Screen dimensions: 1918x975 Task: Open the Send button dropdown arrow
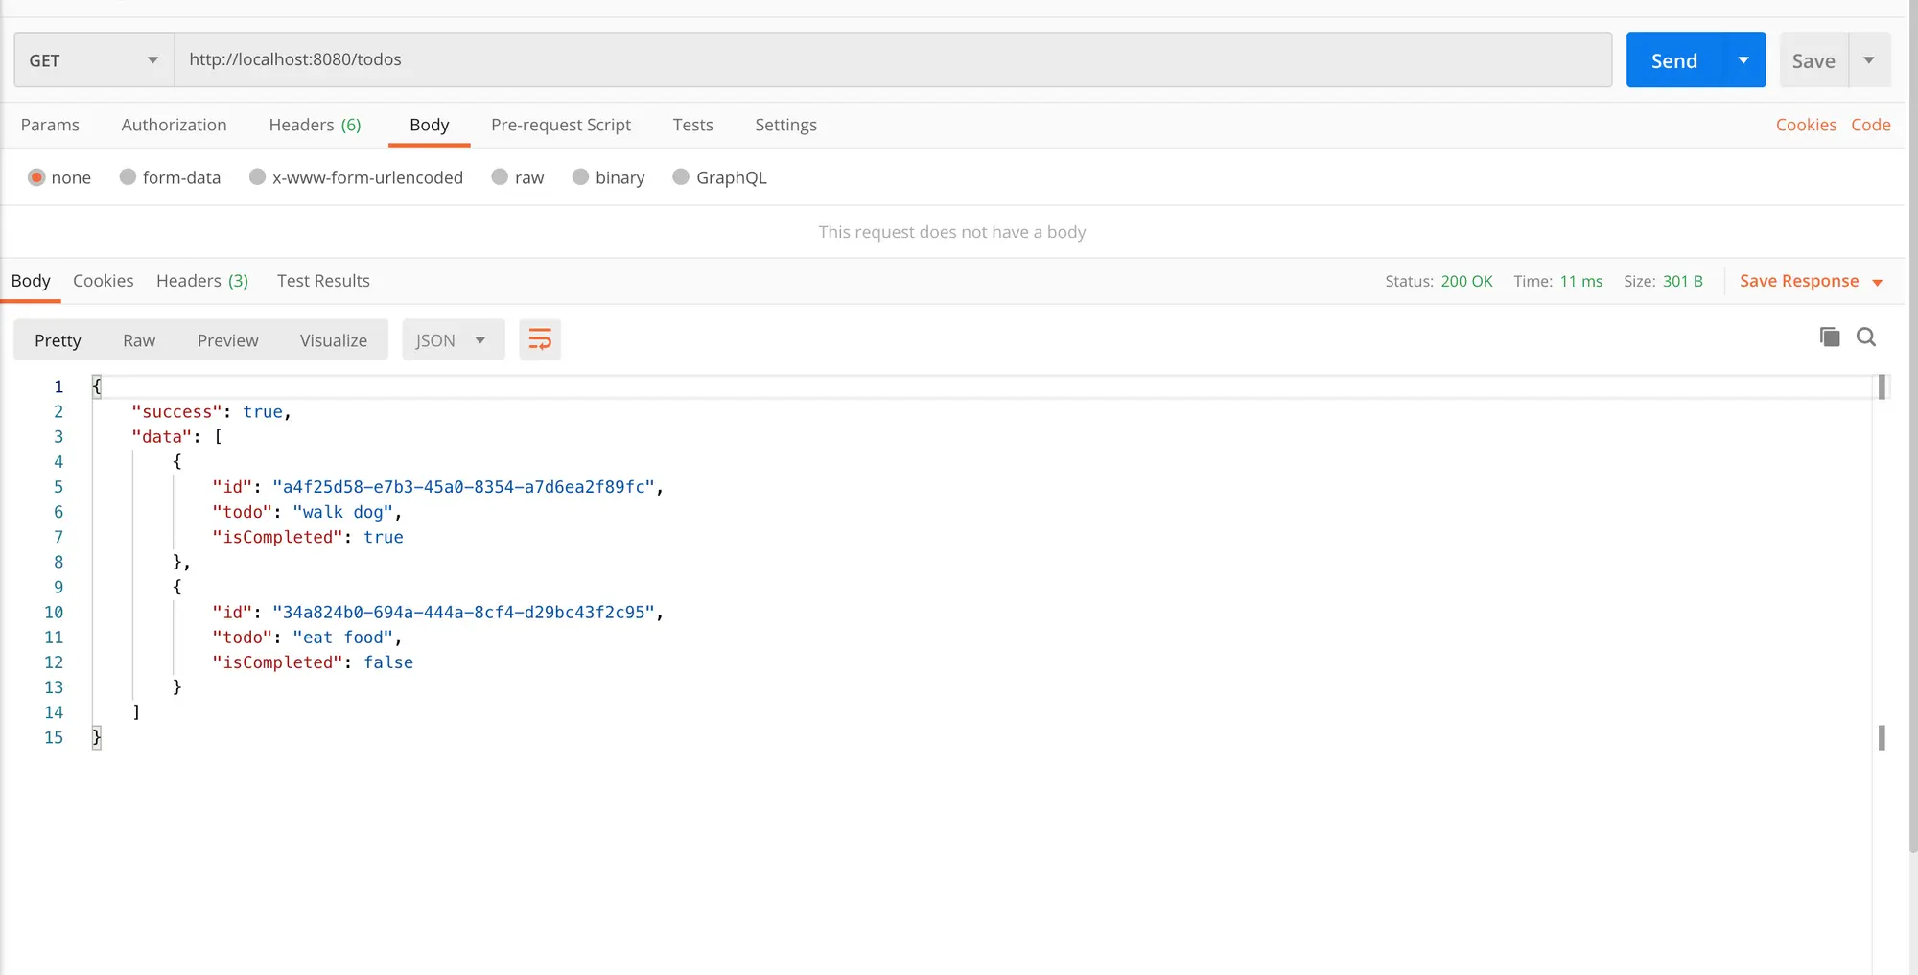point(1743,59)
